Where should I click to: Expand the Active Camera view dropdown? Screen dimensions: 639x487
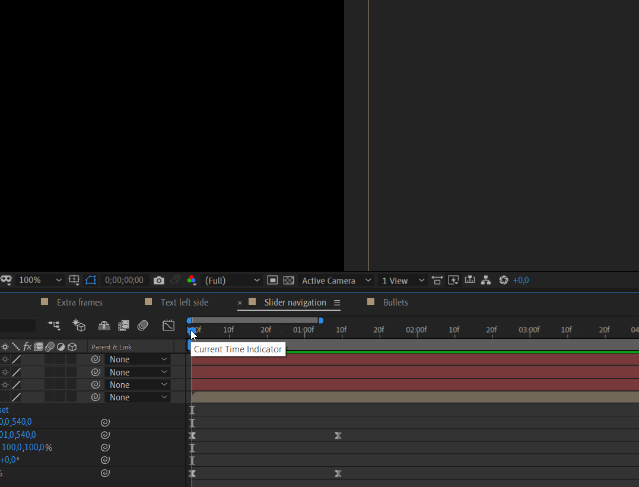click(336, 281)
